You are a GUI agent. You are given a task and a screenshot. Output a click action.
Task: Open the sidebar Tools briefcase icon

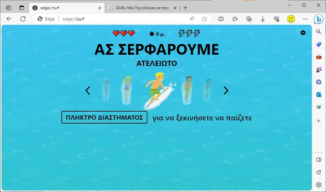coord(318,57)
